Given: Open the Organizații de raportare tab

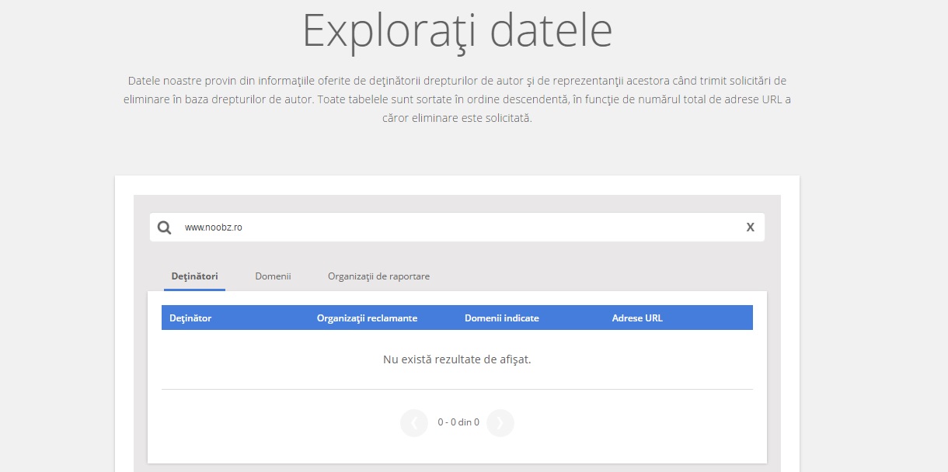Looking at the screenshot, I should [x=379, y=276].
